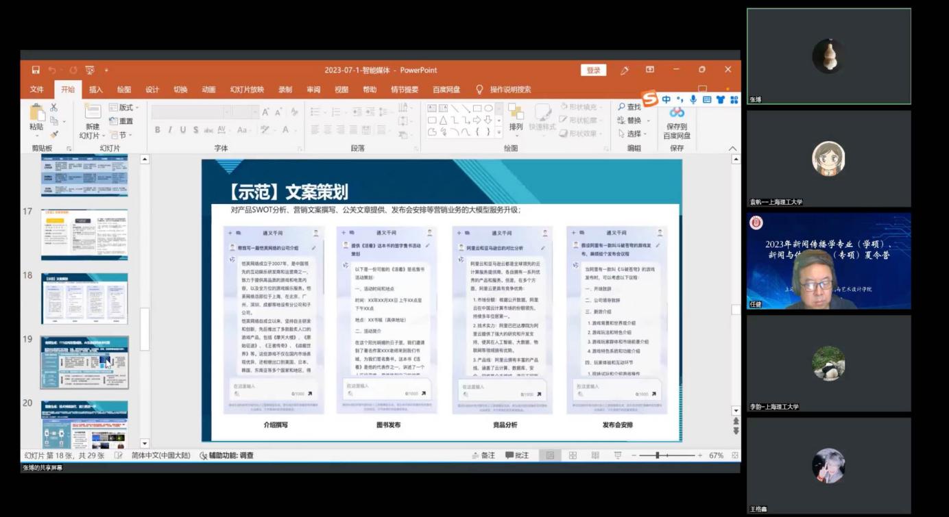The width and height of the screenshot is (949, 517).
Task: Toggle Sogou 中 Chinese/English input mode
Action: coord(666,99)
